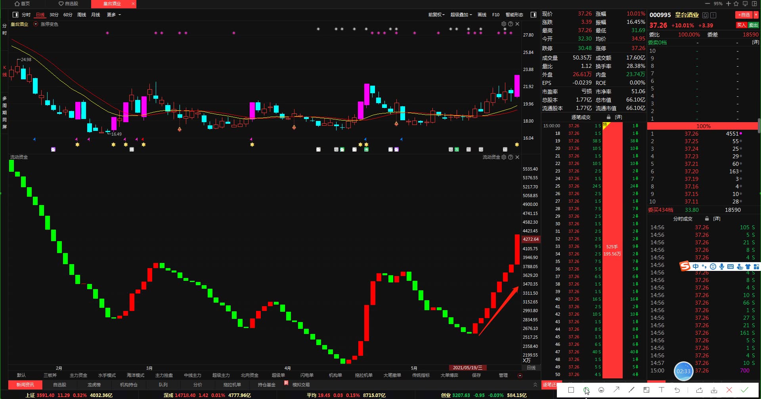Open the emoji sticker tool
761x399 pixels.
[x=601, y=390]
